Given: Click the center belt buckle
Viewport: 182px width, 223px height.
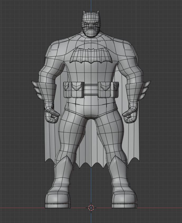Looking at the screenshot, I should click(x=91, y=90).
